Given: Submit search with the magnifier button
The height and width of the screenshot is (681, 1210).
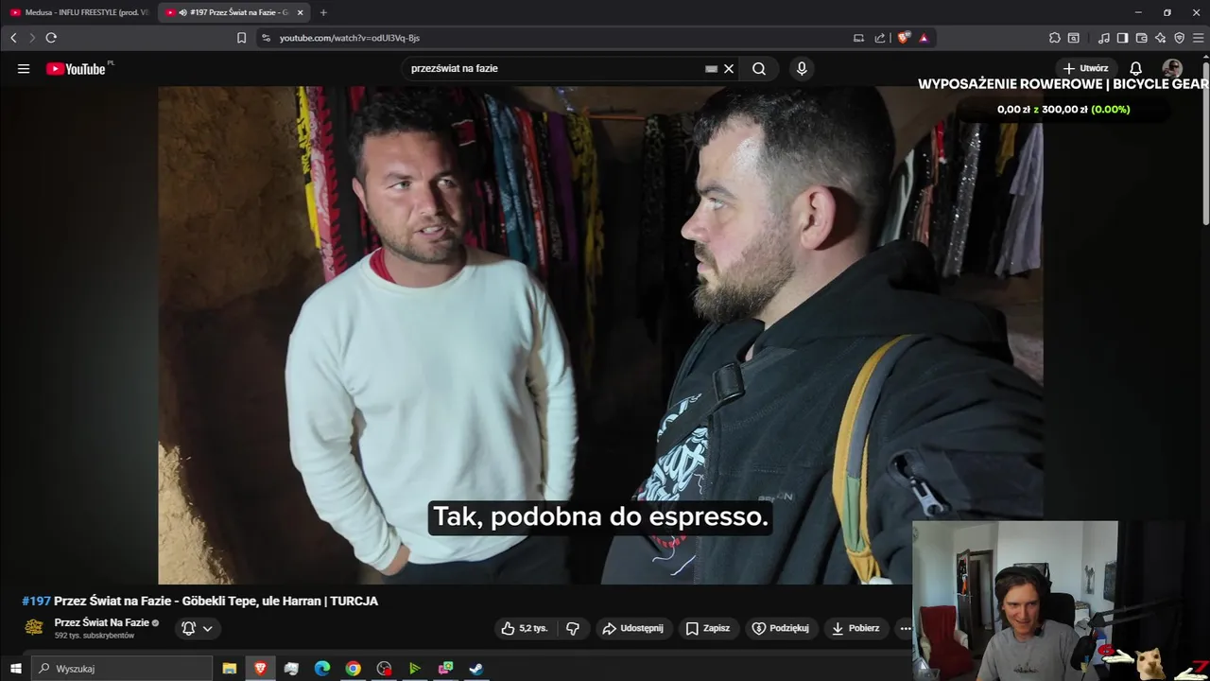Looking at the screenshot, I should [x=759, y=69].
